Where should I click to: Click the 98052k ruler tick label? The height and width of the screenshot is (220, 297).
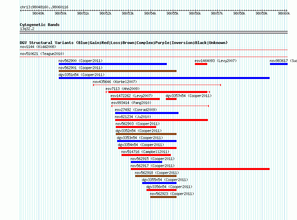tap(105, 13)
